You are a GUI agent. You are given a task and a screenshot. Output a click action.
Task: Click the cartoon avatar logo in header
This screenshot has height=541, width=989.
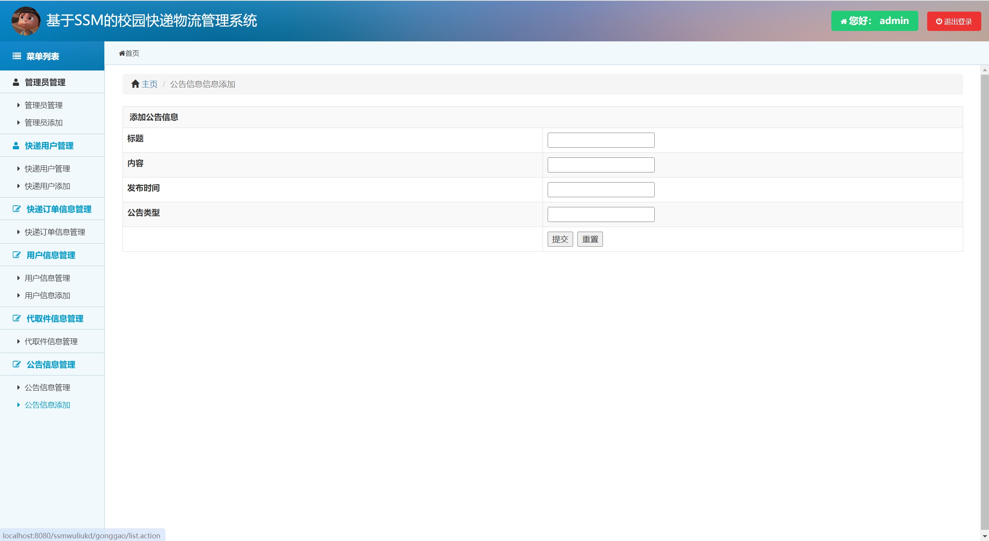click(26, 21)
